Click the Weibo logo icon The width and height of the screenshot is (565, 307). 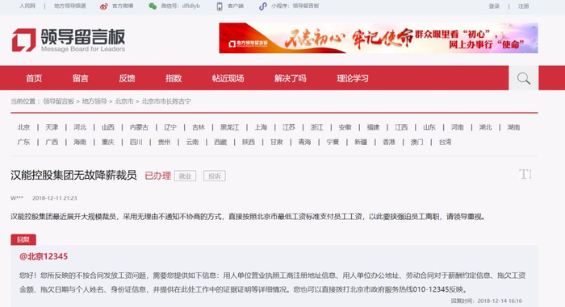(104, 6)
